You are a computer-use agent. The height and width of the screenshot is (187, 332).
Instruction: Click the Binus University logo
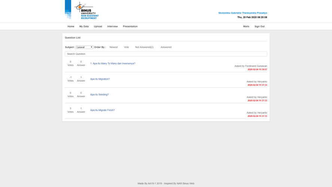(82, 10)
